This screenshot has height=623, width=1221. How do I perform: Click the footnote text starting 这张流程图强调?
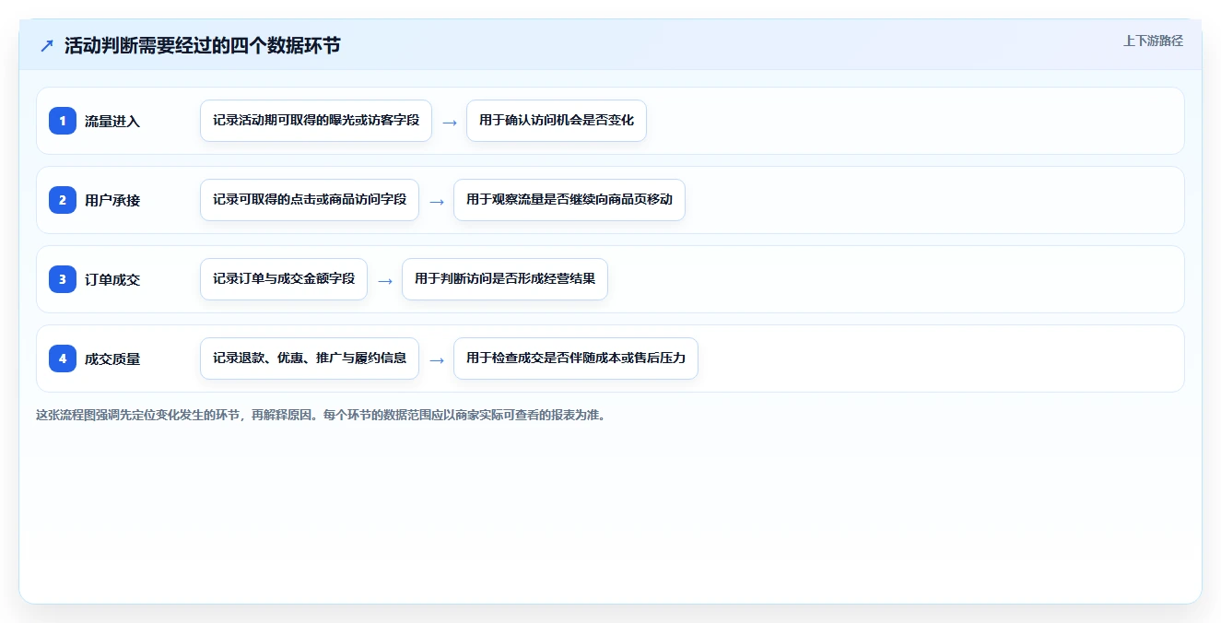coord(321,415)
